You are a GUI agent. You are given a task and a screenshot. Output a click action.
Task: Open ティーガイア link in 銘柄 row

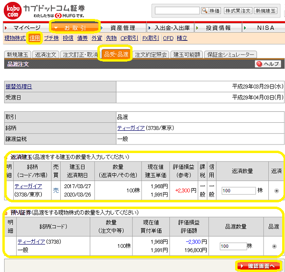tap(131, 128)
